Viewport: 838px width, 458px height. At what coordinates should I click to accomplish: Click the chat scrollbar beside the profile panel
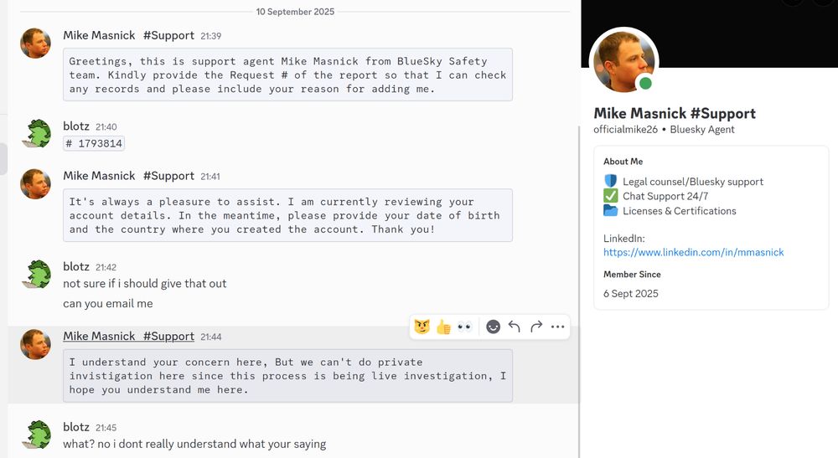(579, 291)
